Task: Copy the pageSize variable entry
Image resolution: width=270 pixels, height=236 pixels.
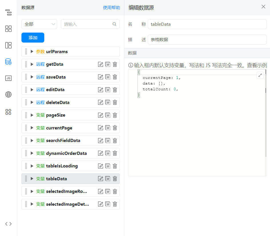Action: click(108, 115)
